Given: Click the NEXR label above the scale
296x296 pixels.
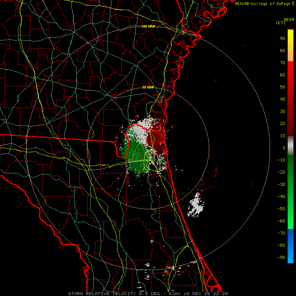Looking at the screenshot, I should pos(289,20).
